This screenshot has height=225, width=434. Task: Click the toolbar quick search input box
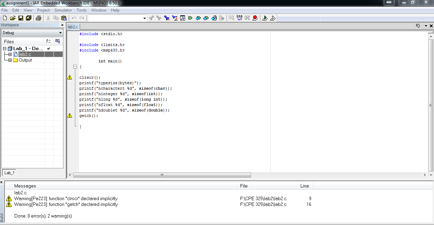[x=115, y=18]
